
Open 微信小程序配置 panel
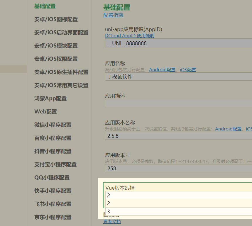(53, 125)
